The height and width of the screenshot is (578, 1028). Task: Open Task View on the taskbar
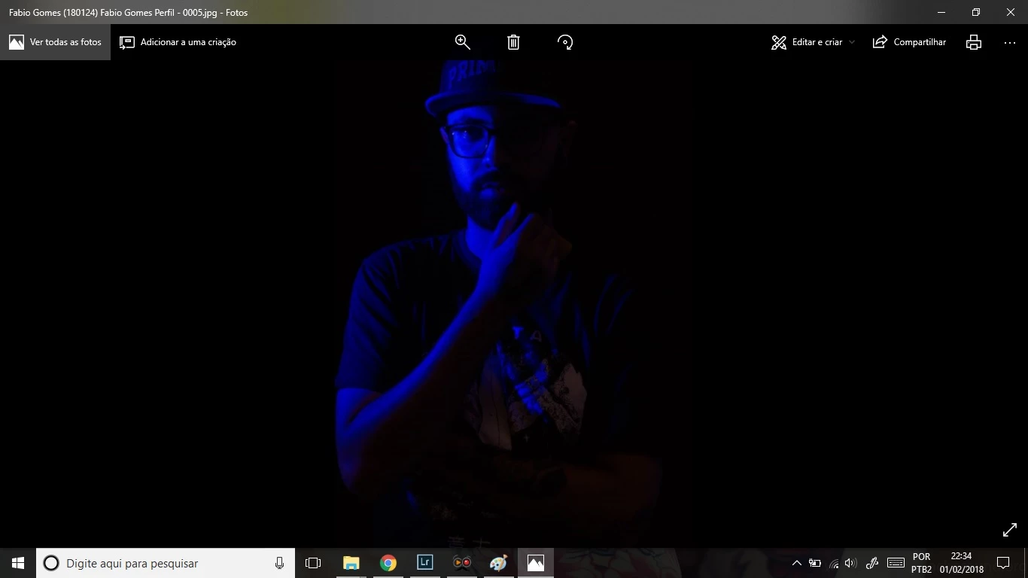313,563
